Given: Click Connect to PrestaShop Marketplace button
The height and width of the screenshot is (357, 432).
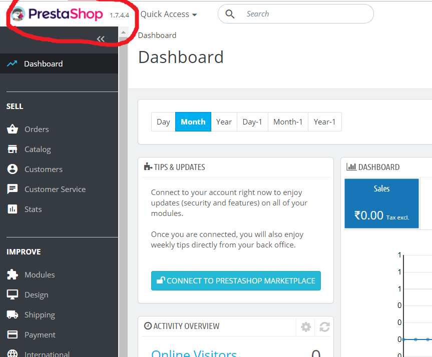Looking at the screenshot, I should pyautogui.click(x=236, y=281).
